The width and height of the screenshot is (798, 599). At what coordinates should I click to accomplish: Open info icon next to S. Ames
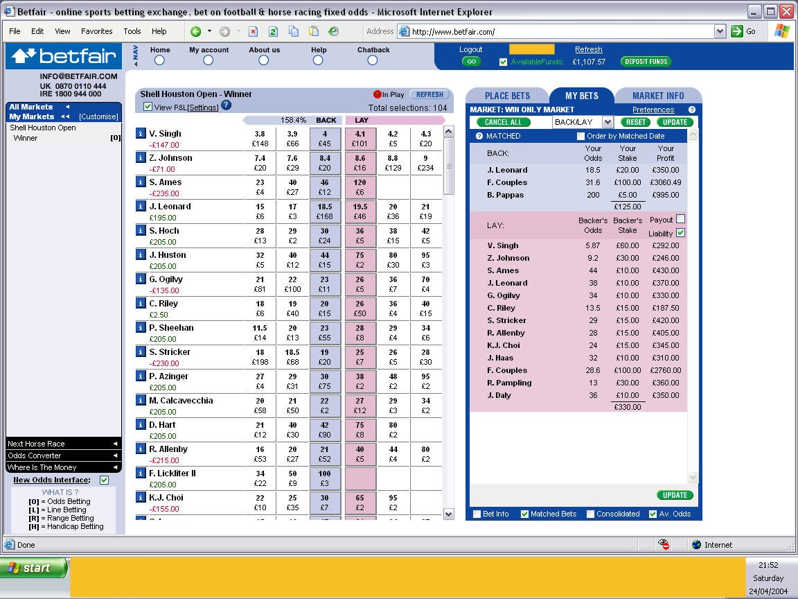point(141,182)
